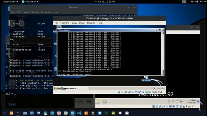This screenshot has height=116, width=207.
Task: Click the volume icon in top bar
Action: (197, 2)
